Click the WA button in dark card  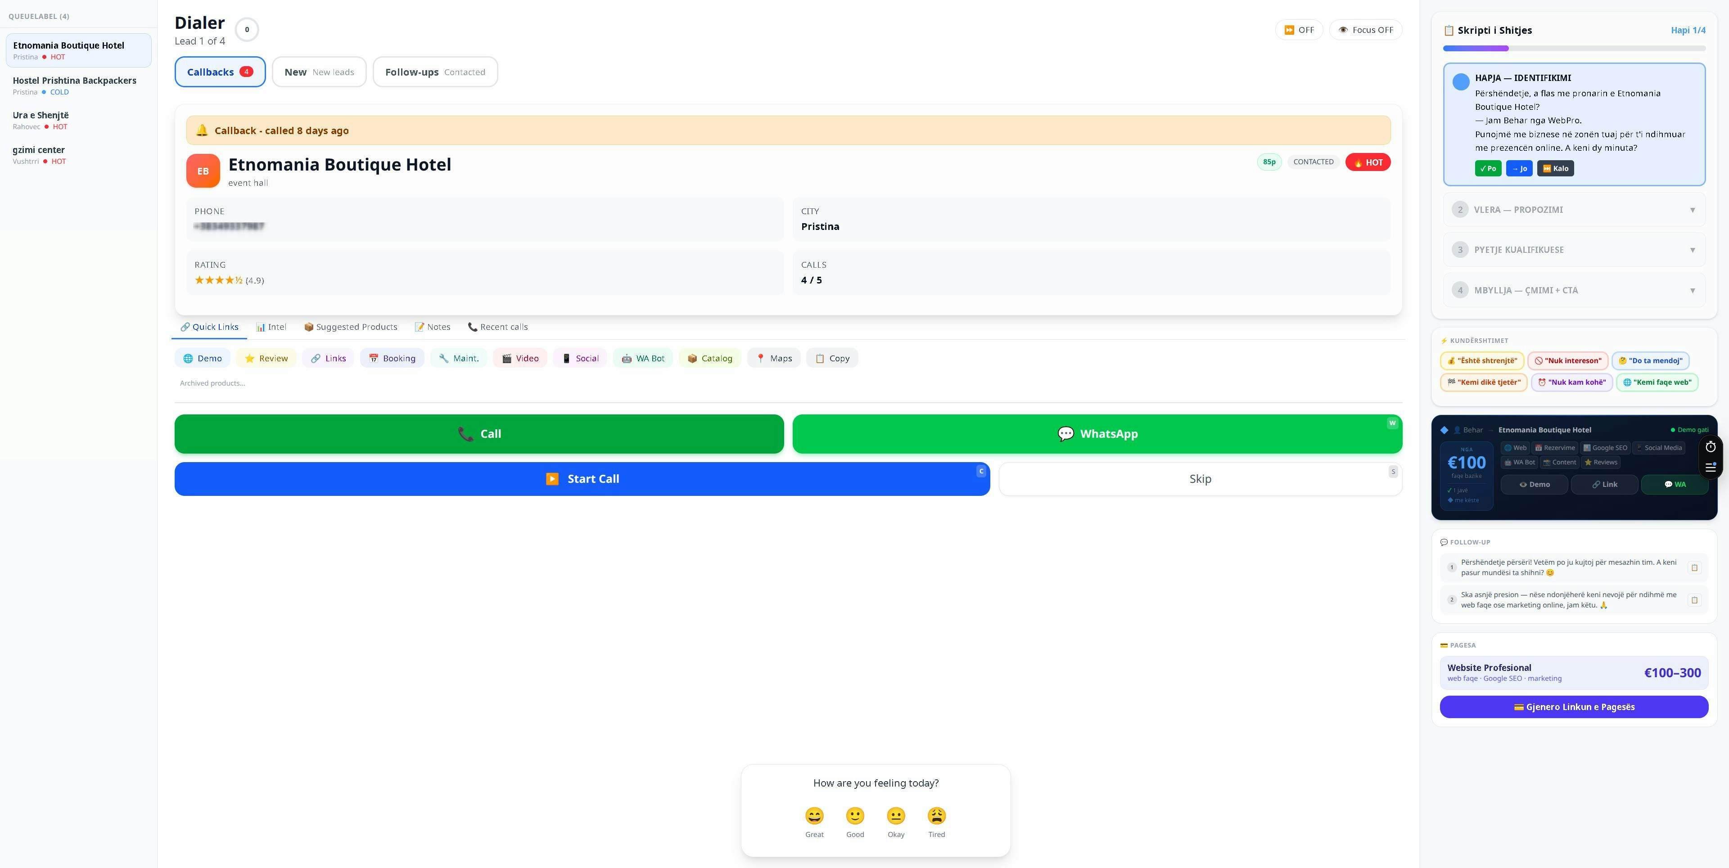[1675, 484]
